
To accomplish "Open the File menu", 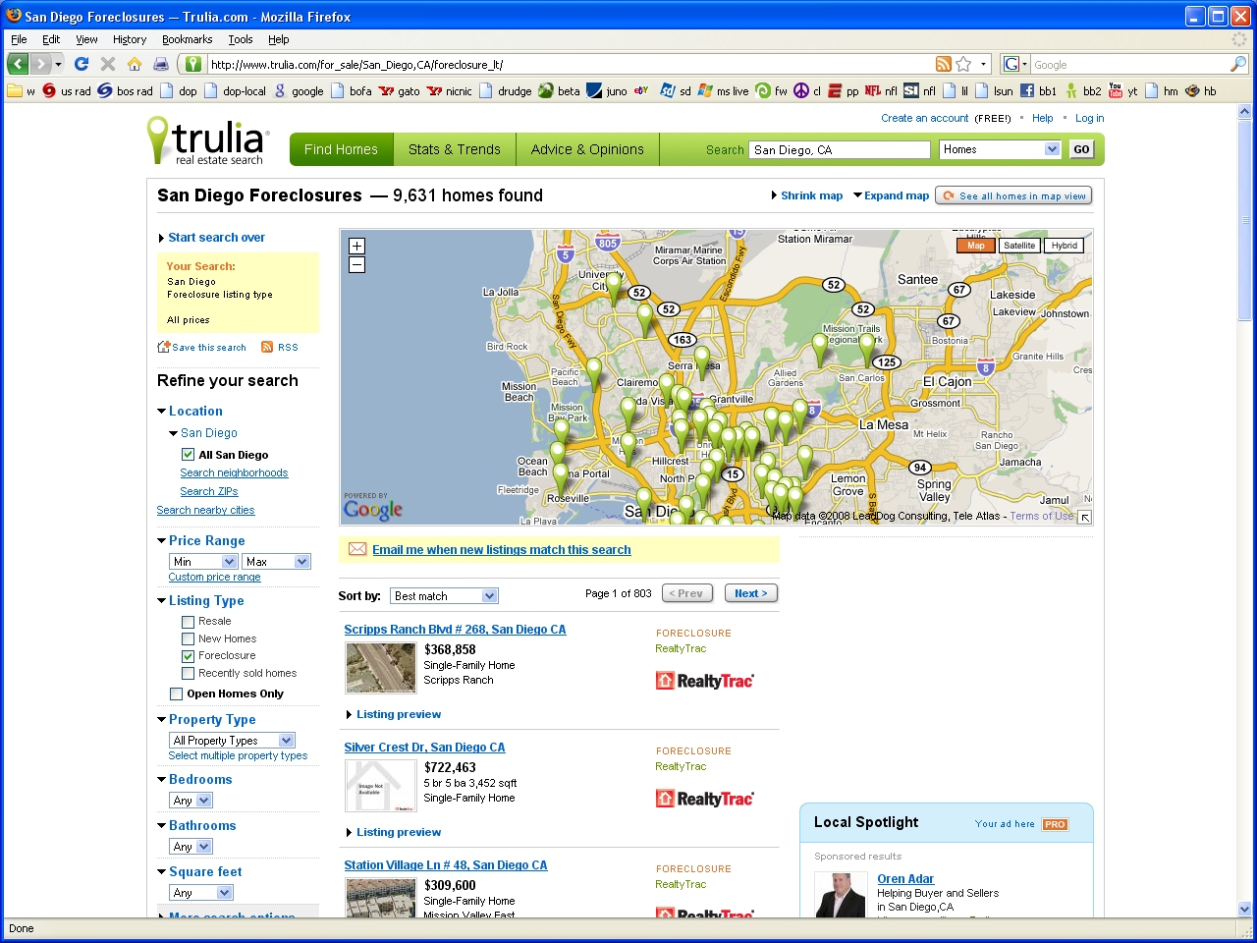I will (x=19, y=39).
